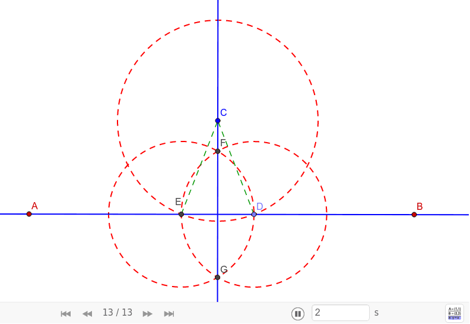Click the 13 / 13 step counter
The width and height of the screenshot is (470, 324).
tap(117, 313)
